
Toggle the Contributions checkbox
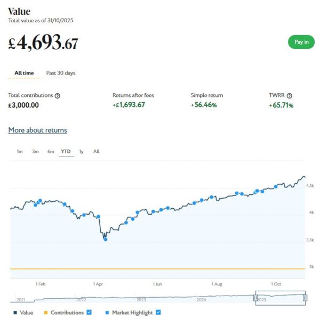pos(89,313)
